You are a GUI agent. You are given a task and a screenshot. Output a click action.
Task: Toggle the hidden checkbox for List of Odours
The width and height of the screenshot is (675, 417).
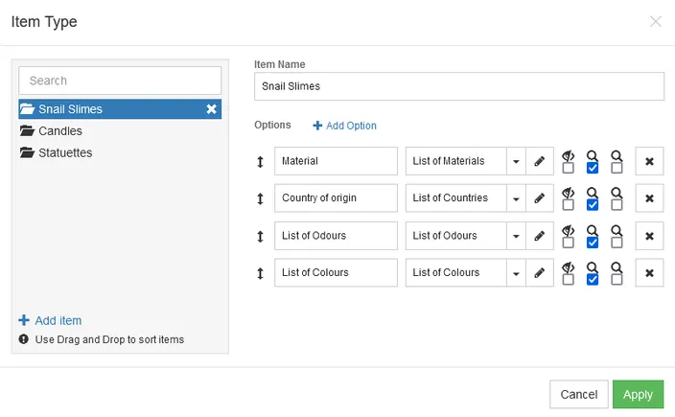(x=569, y=243)
